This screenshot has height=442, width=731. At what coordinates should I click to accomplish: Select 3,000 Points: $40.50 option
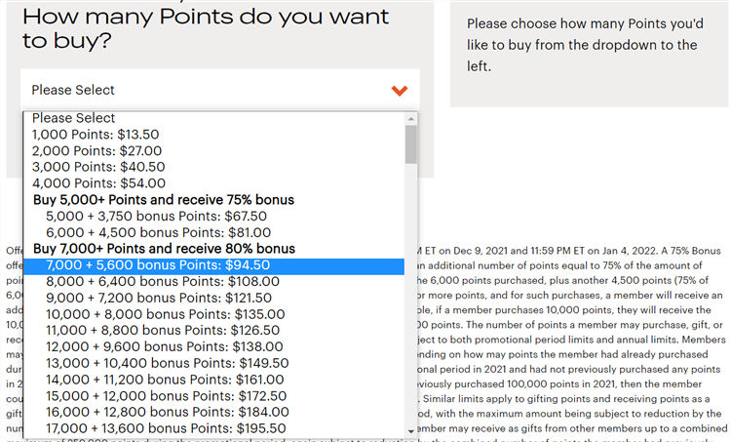point(98,167)
